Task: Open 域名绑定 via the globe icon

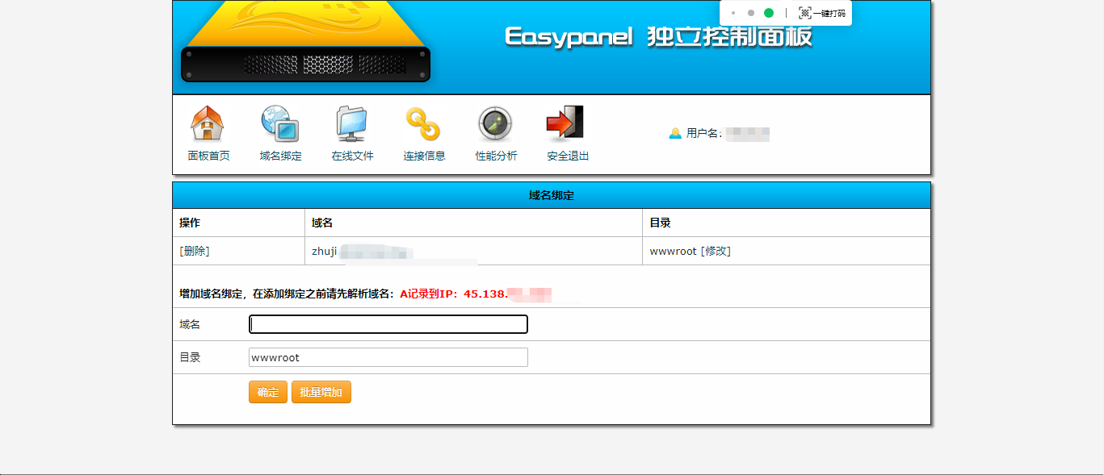Action: [x=279, y=123]
